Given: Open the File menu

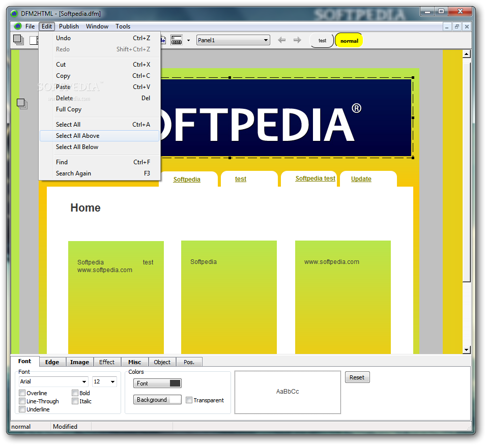Looking at the screenshot, I should click(30, 26).
